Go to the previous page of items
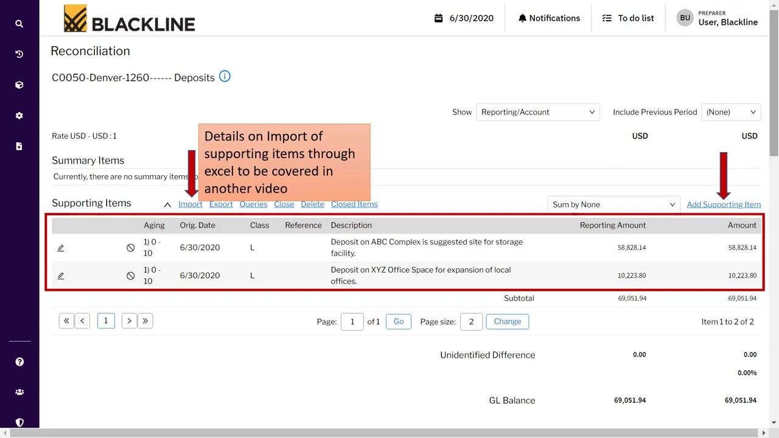 tap(83, 321)
